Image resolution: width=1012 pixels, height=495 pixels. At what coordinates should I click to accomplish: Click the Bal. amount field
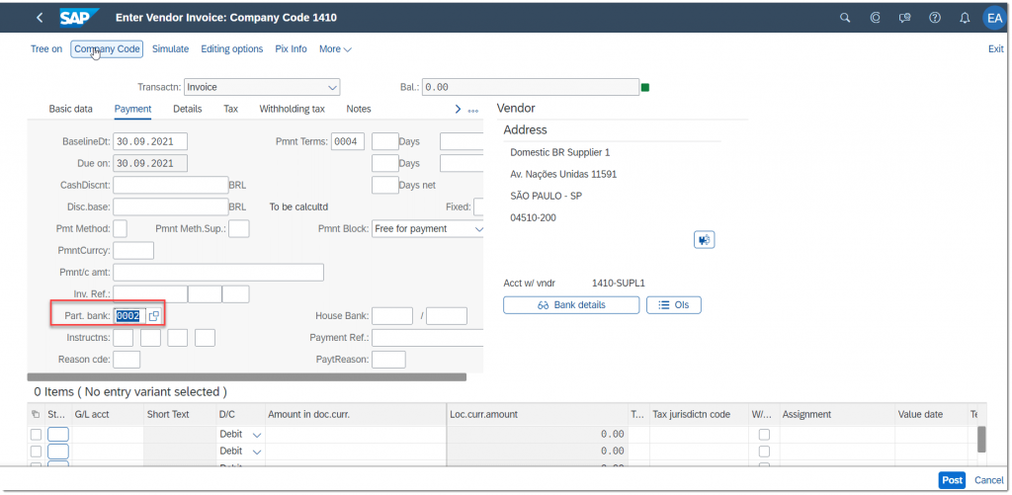point(531,87)
